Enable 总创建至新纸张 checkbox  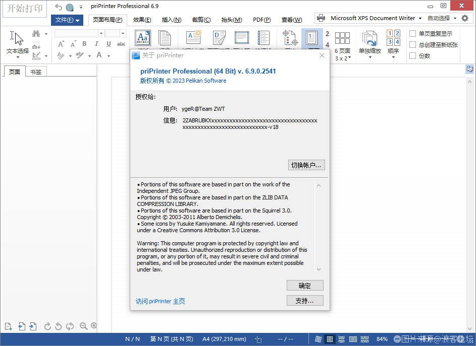(x=412, y=45)
